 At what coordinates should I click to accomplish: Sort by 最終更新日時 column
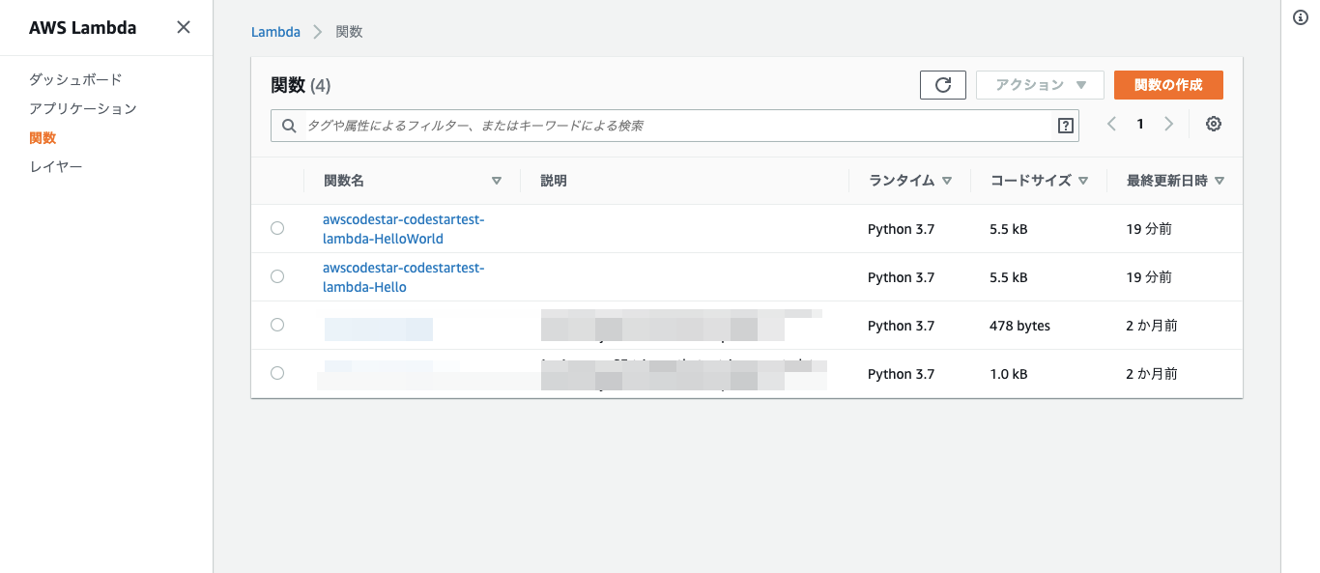(1176, 181)
